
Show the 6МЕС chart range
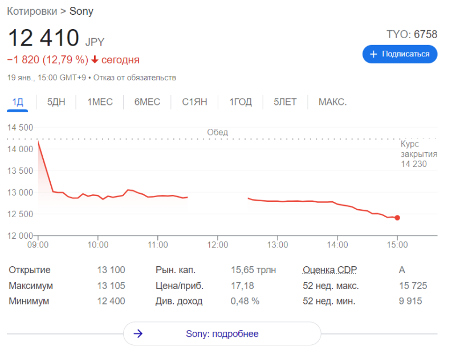[147, 102]
